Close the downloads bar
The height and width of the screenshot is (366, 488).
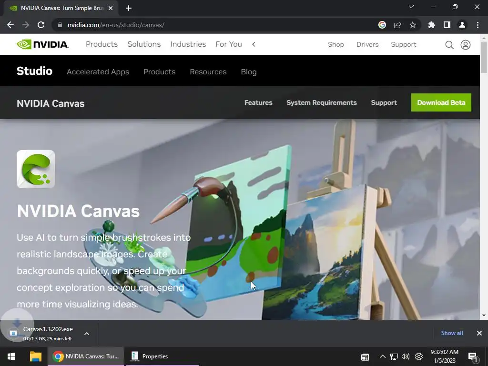tap(479, 333)
